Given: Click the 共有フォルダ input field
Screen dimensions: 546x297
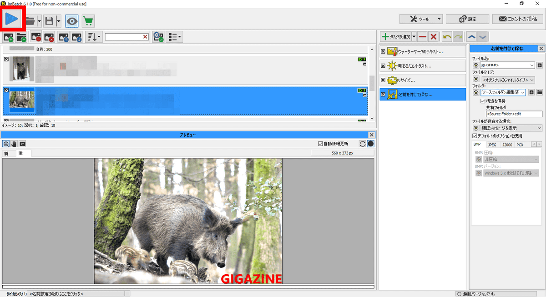Looking at the screenshot, I should tap(514, 114).
